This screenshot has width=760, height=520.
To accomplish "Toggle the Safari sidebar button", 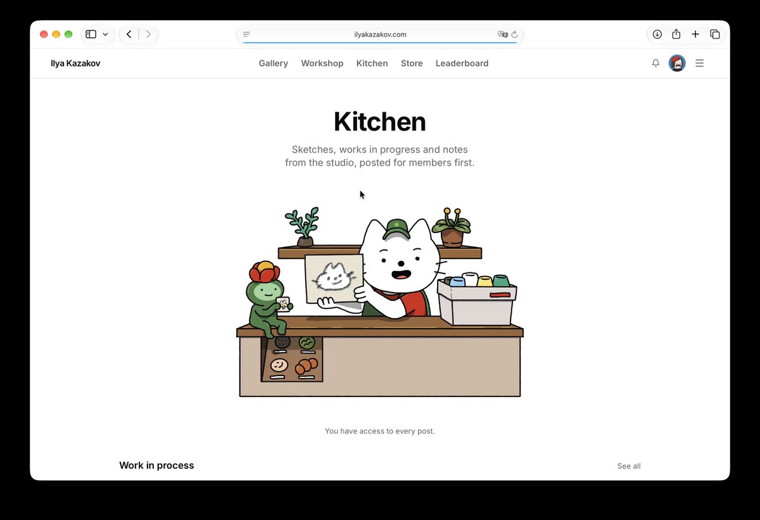I will [x=91, y=34].
